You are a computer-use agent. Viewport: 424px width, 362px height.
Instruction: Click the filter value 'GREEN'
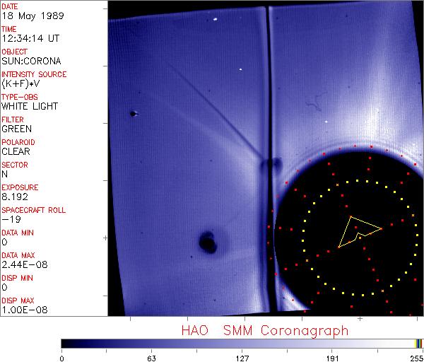[x=16, y=129]
